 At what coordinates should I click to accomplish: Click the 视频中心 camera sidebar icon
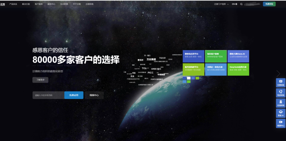[280, 123]
